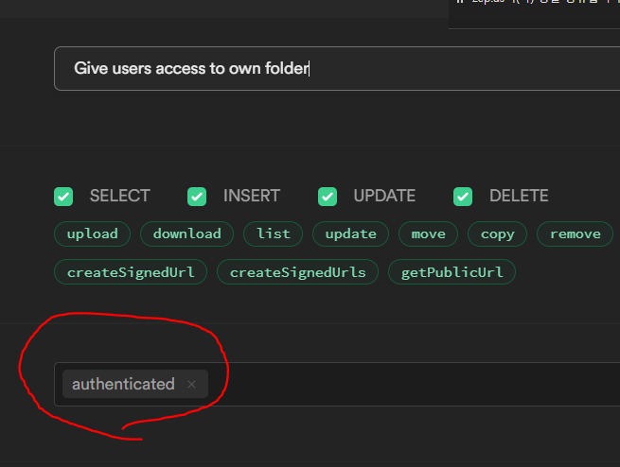Click the download tag
The height and width of the screenshot is (467, 620).
[x=187, y=234]
